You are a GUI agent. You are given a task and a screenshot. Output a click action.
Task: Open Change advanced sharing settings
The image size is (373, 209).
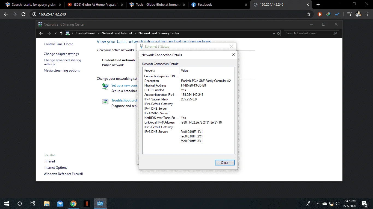coord(62,62)
